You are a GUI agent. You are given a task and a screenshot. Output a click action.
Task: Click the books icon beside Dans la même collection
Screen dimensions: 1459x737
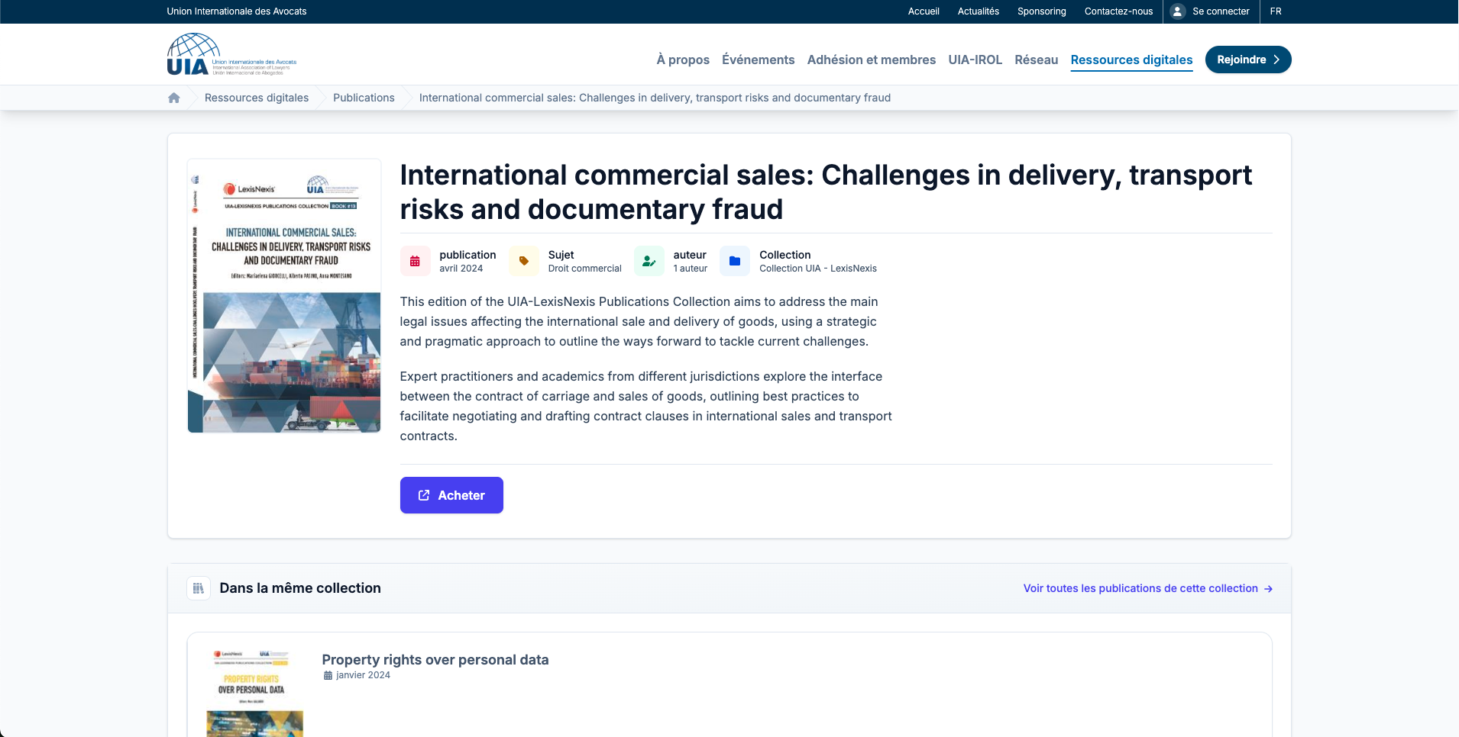click(199, 588)
